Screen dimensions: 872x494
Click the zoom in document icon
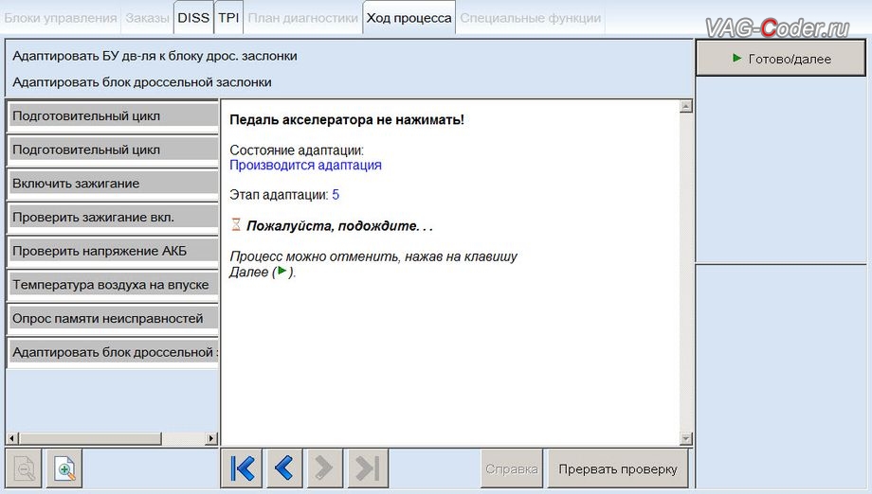click(65, 469)
